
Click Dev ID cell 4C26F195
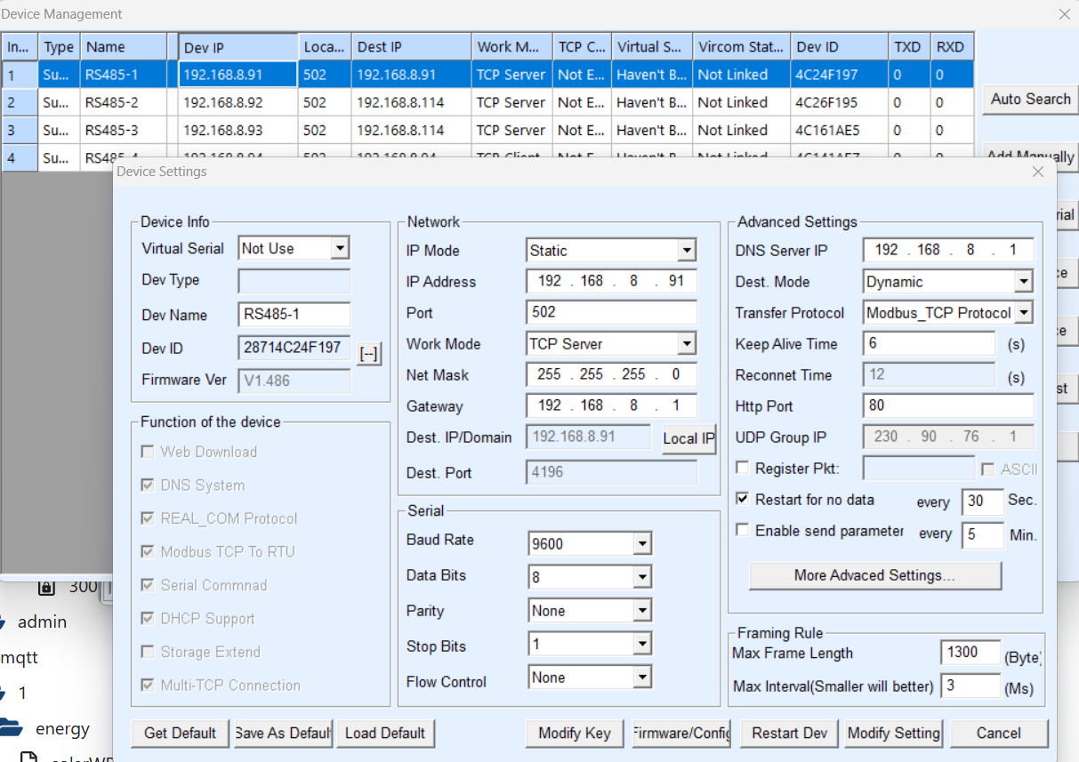(x=840, y=102)
